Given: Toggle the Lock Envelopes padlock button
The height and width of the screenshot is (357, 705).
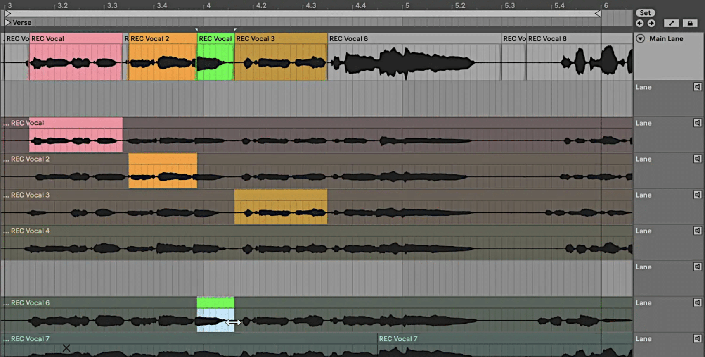Looking at the screenshot, I should pos(690,23).
